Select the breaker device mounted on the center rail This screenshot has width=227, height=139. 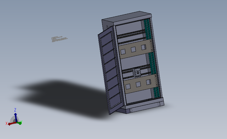[x=137, y=72]
